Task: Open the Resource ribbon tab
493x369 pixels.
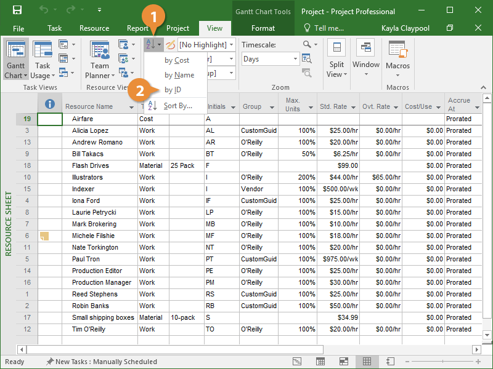Action: pyautogui.click(x=94, y=28)
